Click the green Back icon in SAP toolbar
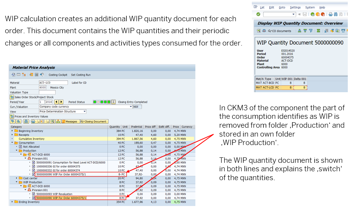 click(x=313, y=14)
